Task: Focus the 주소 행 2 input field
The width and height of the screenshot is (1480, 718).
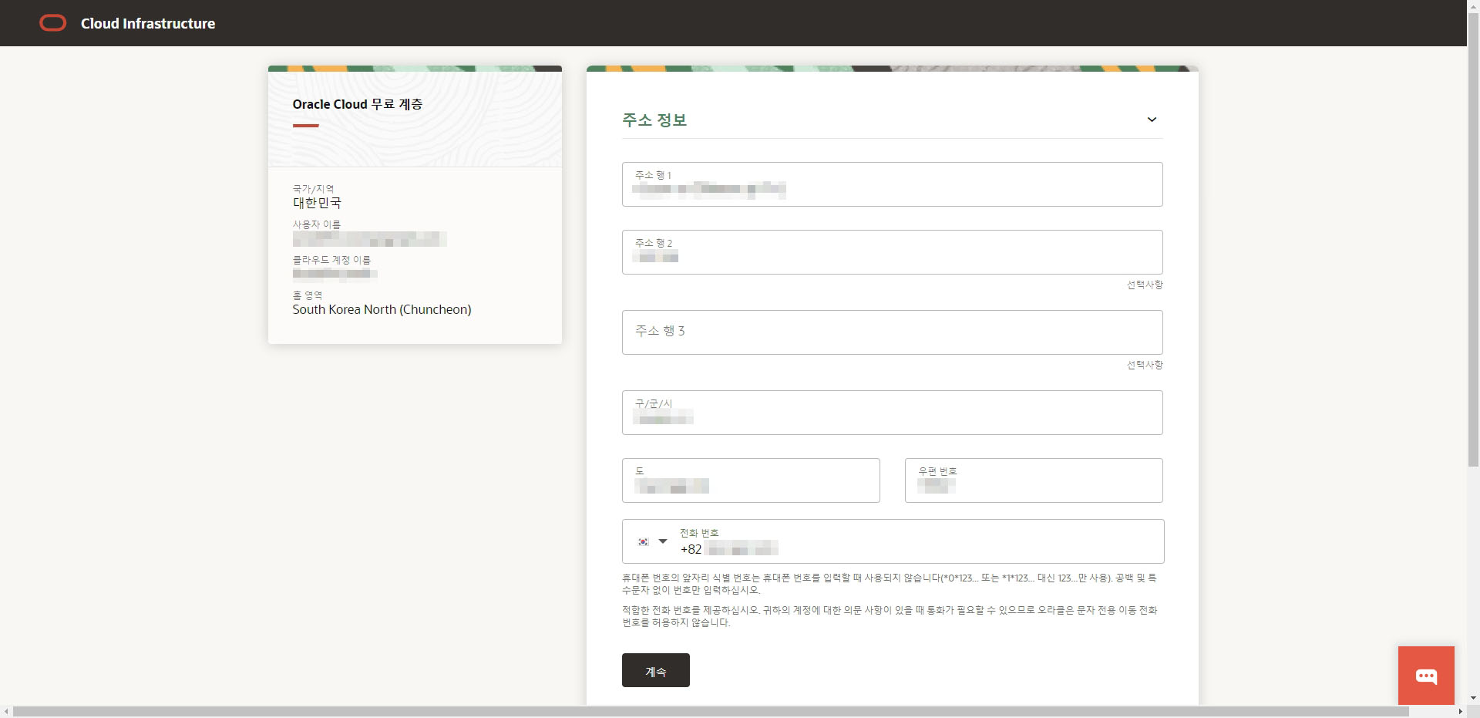Action: (893, 252)
